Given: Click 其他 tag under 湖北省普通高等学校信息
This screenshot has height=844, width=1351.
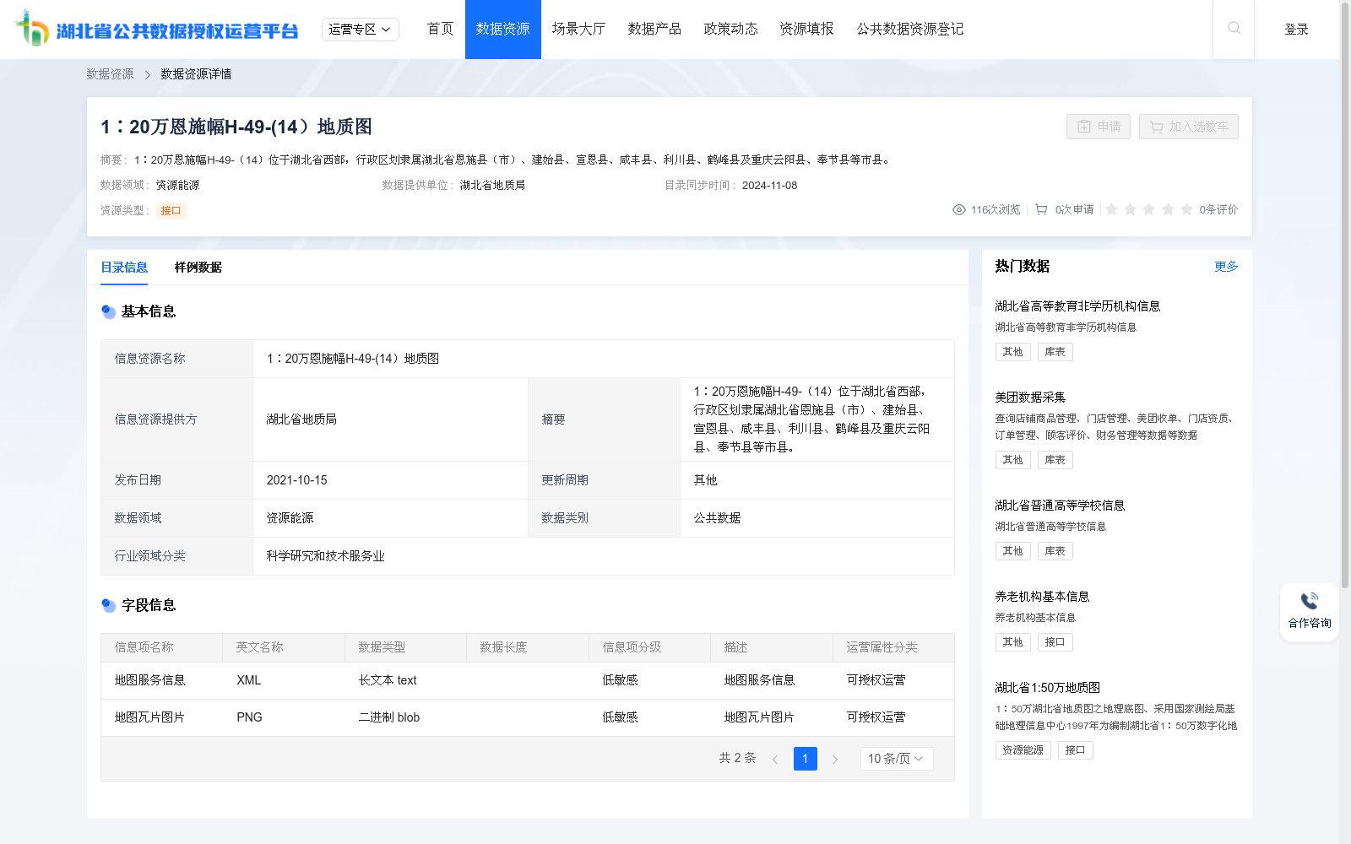Looking at the screenshot, I should 1012,551.
